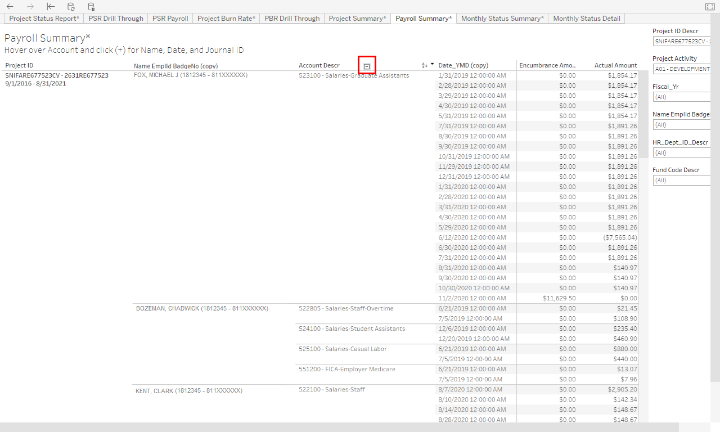Image resolution: width=720 pixels, height=432 pixels.
Task: Select the PBR Drill Through tab
Action: tap(292, 19)
